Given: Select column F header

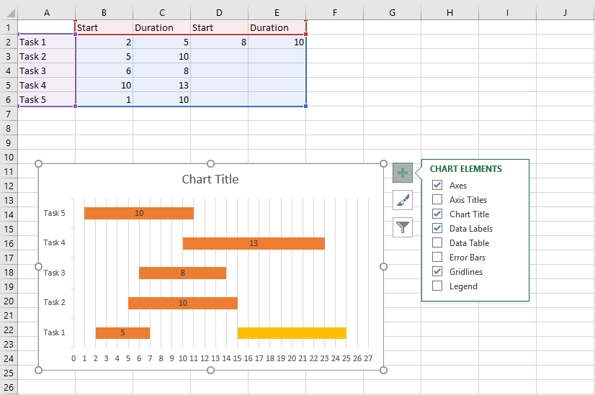Looking at the screenshot, I should [335, 13].
